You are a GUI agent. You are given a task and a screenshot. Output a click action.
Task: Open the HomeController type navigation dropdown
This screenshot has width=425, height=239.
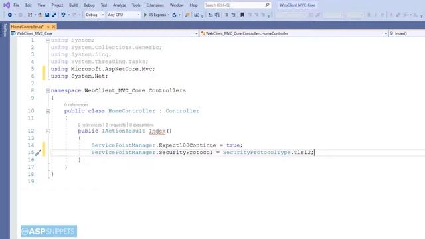(294, 33)
